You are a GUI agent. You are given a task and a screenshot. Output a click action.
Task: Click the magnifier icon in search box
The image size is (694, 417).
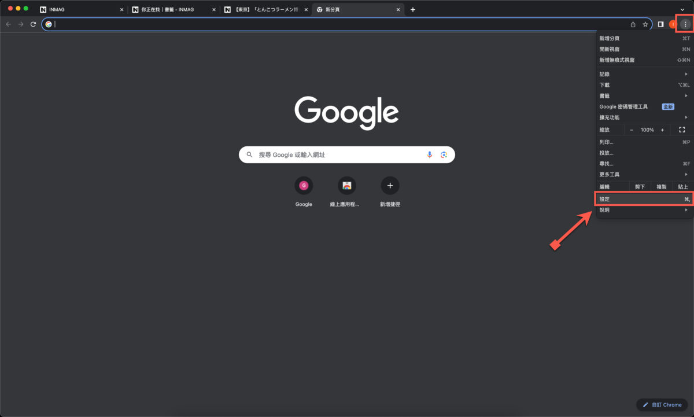click(250, 154)
